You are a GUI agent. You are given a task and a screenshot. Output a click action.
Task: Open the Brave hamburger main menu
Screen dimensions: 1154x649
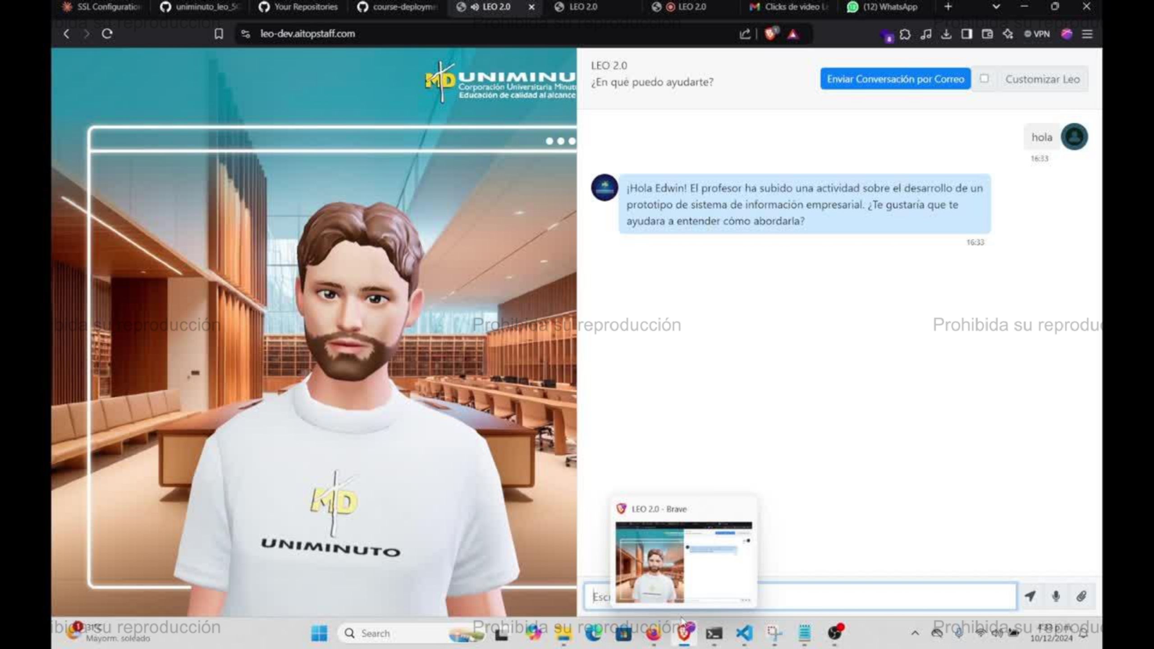click(1087, 34)
